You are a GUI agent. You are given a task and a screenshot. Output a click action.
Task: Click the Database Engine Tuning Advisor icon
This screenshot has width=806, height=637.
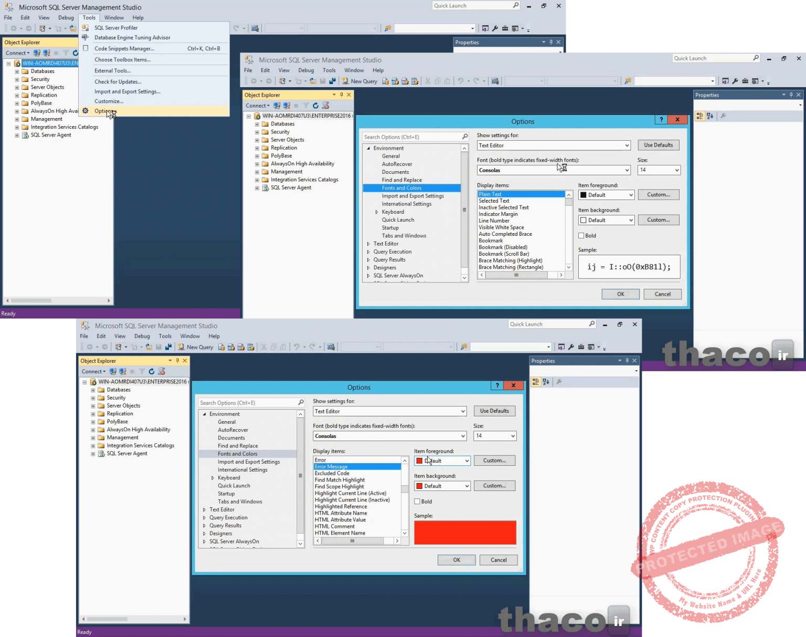tap(85, 37)
